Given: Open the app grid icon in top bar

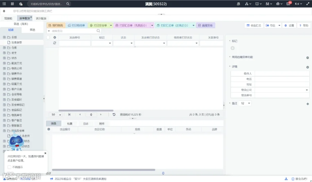Looking at the screenshot, I should tap(12, 4).
